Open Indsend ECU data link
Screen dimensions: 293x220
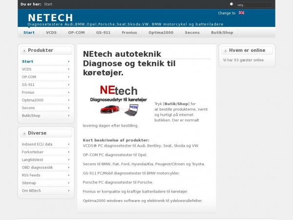[37, 144]
